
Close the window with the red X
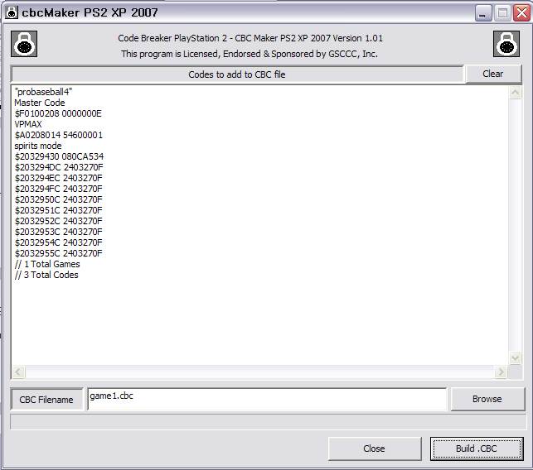[521, 13]
